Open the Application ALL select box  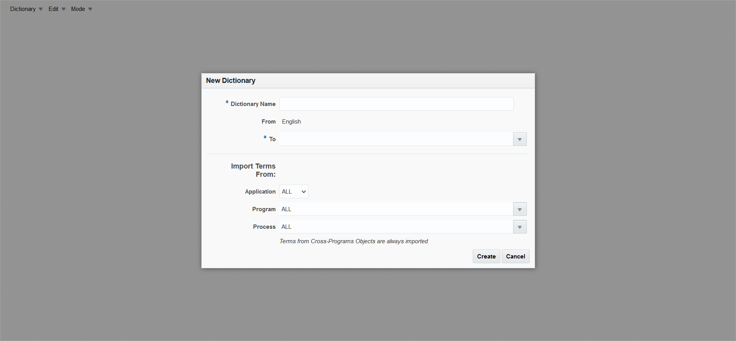[294, 192]
